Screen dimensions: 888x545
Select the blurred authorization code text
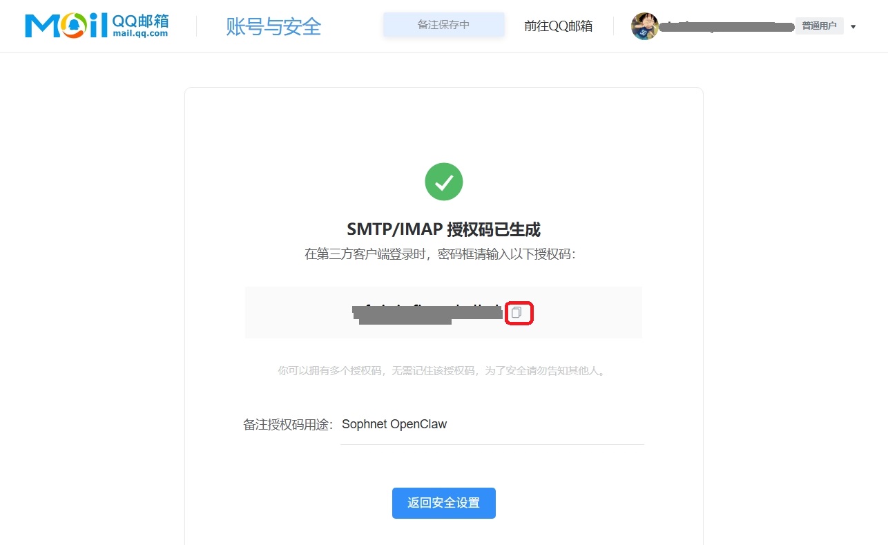click(428, 313)
